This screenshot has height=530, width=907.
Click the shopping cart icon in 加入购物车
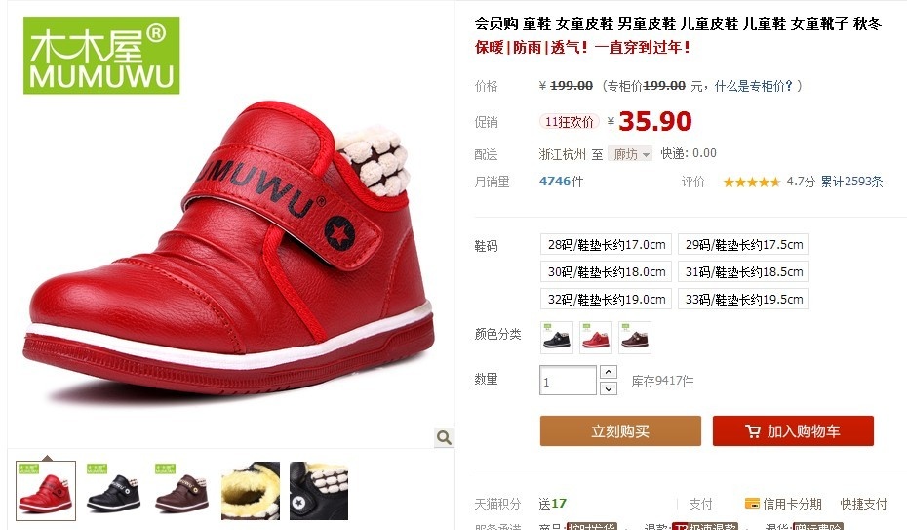[x=753, y=431]
